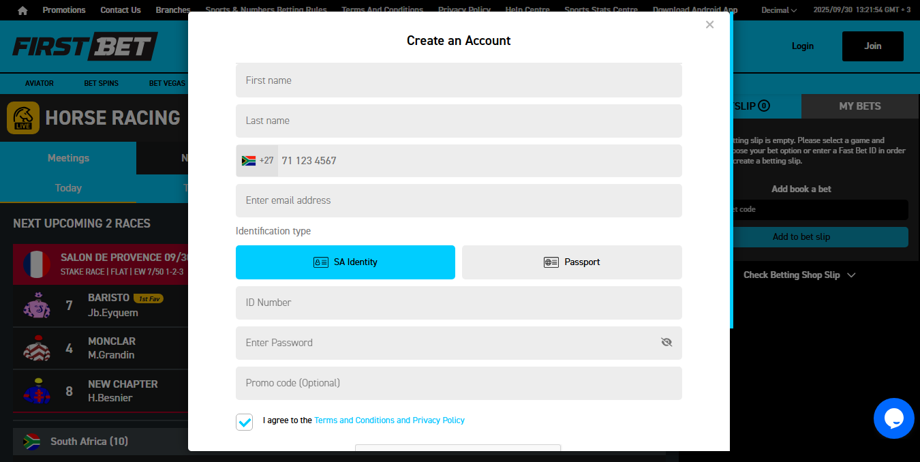Show the password with the eye toggle
The height and width of the screenshot is (462, 920).
666,342
